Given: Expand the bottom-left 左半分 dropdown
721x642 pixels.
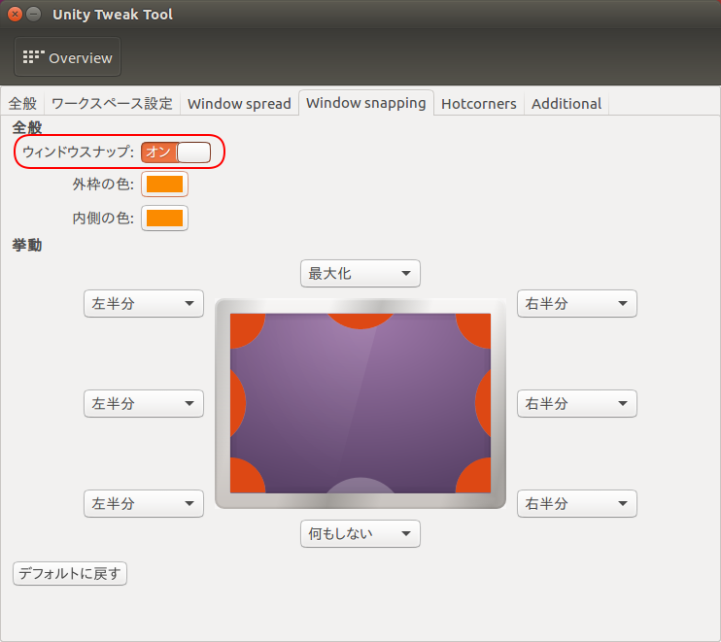Looking at the screenshot, I should coord(144,504).
